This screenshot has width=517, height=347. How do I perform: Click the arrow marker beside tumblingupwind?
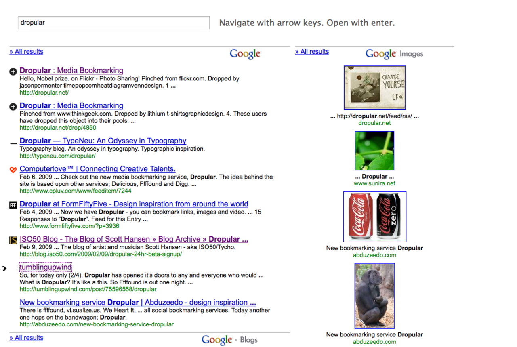4,268
